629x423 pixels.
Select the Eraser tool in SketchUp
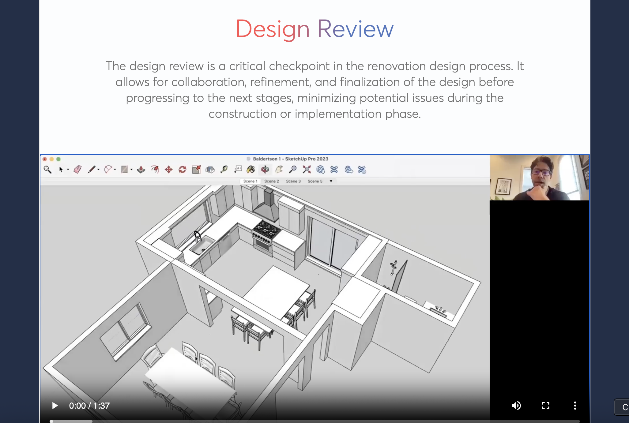[x=78, y=170]
